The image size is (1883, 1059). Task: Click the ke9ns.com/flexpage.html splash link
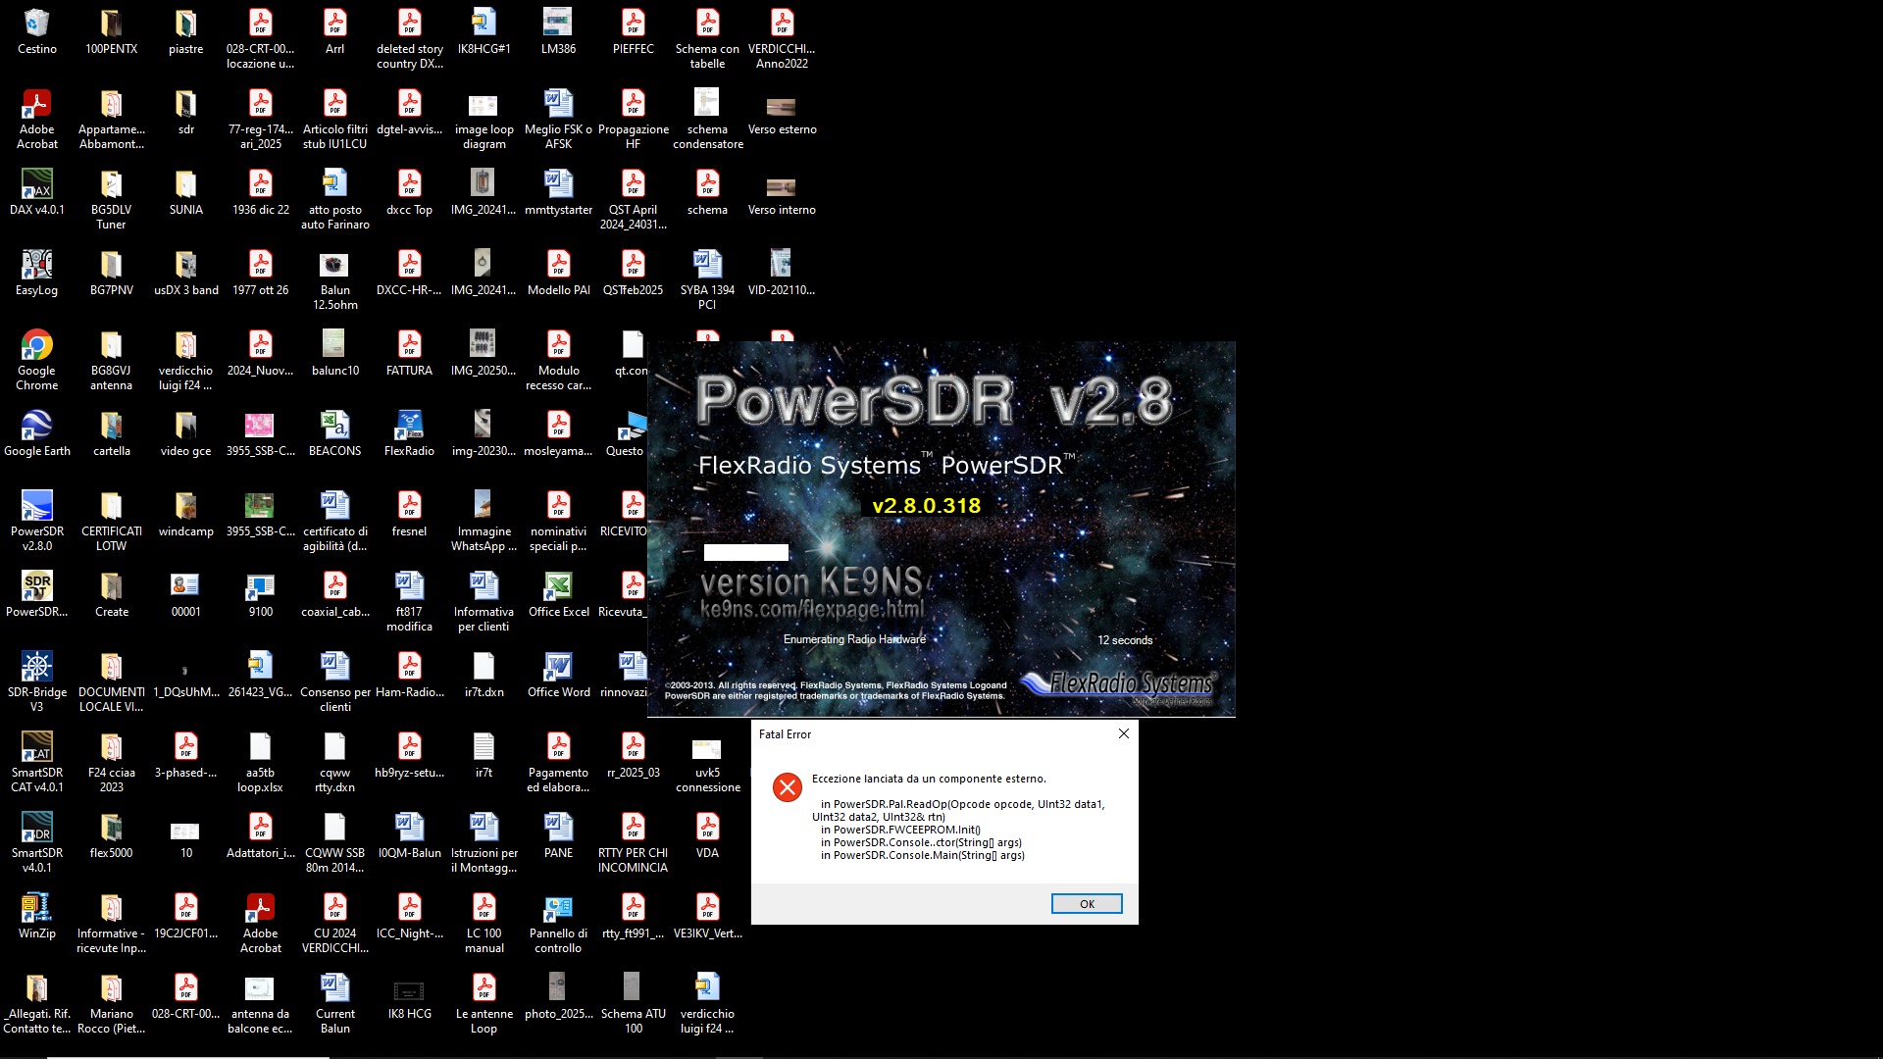tap(812, 609)
